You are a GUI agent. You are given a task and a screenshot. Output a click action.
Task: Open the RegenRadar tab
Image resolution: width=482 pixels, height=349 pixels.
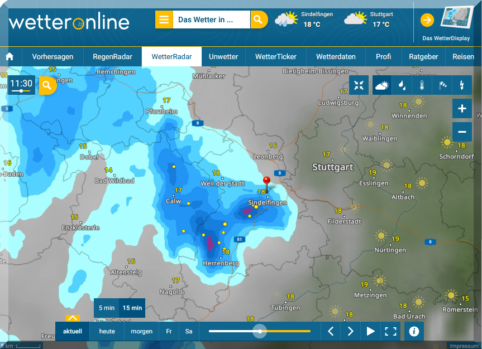coord(113,57)
